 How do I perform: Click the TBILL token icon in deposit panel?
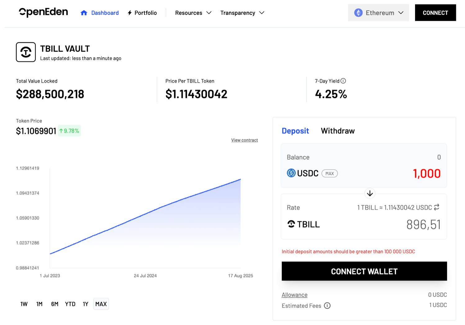click(291, 224)
